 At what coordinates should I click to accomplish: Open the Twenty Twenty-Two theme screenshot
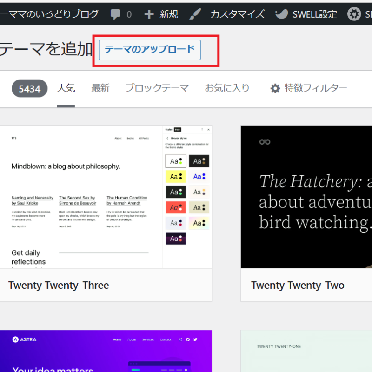pos(306,197)
